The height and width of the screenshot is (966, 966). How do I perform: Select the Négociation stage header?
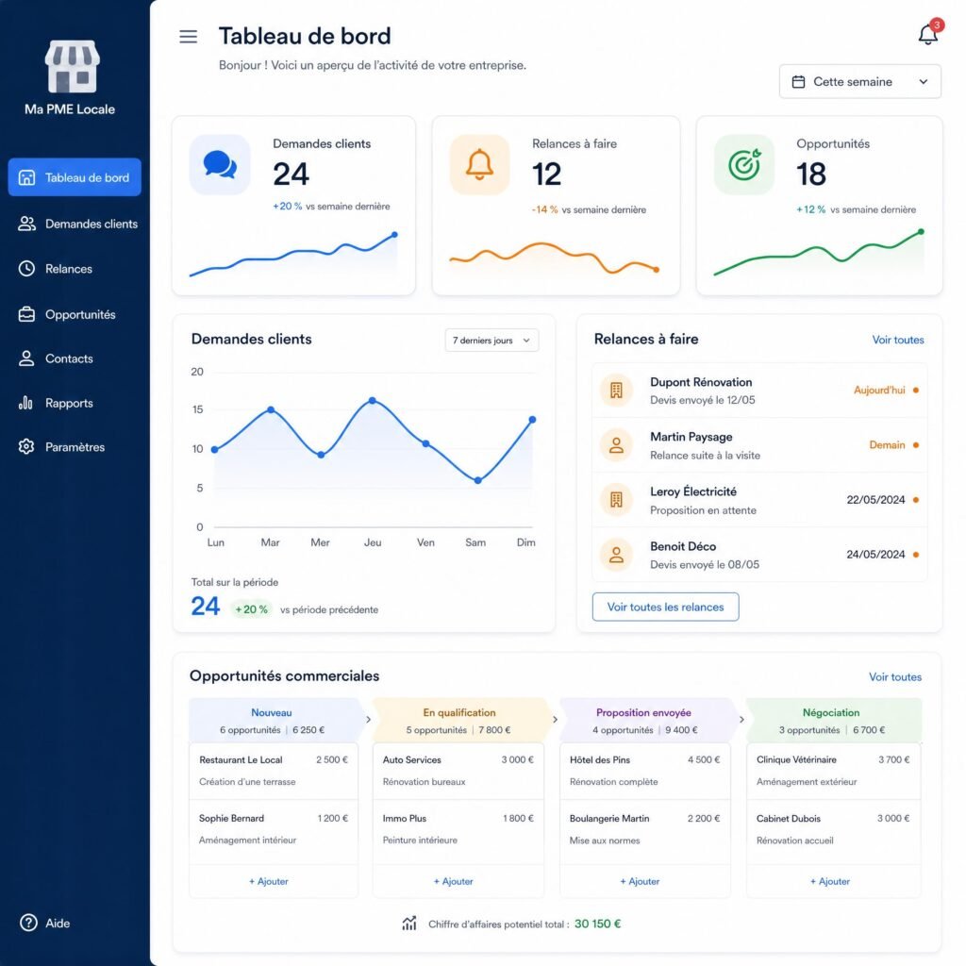coord(834,720)
